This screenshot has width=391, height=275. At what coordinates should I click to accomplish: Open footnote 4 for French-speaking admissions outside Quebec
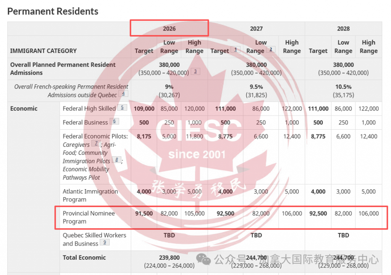pyautogui.click(x=123, y=93)
